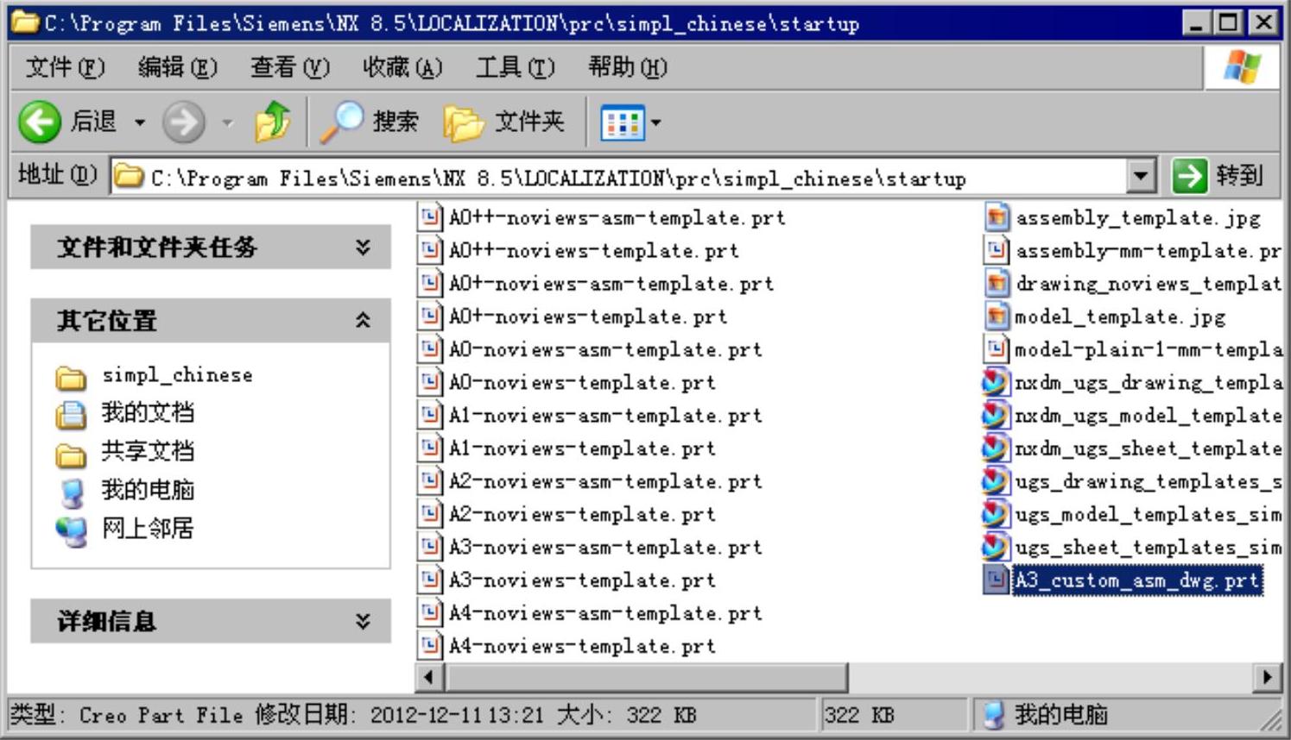The image size is (1291, 740).
Task: Toggle the Folders pane button
Action: click(505, 122)
